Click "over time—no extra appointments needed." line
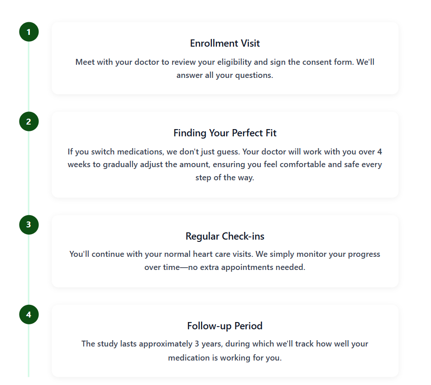This screenshot has height=385, width=431. coord(225,267)
